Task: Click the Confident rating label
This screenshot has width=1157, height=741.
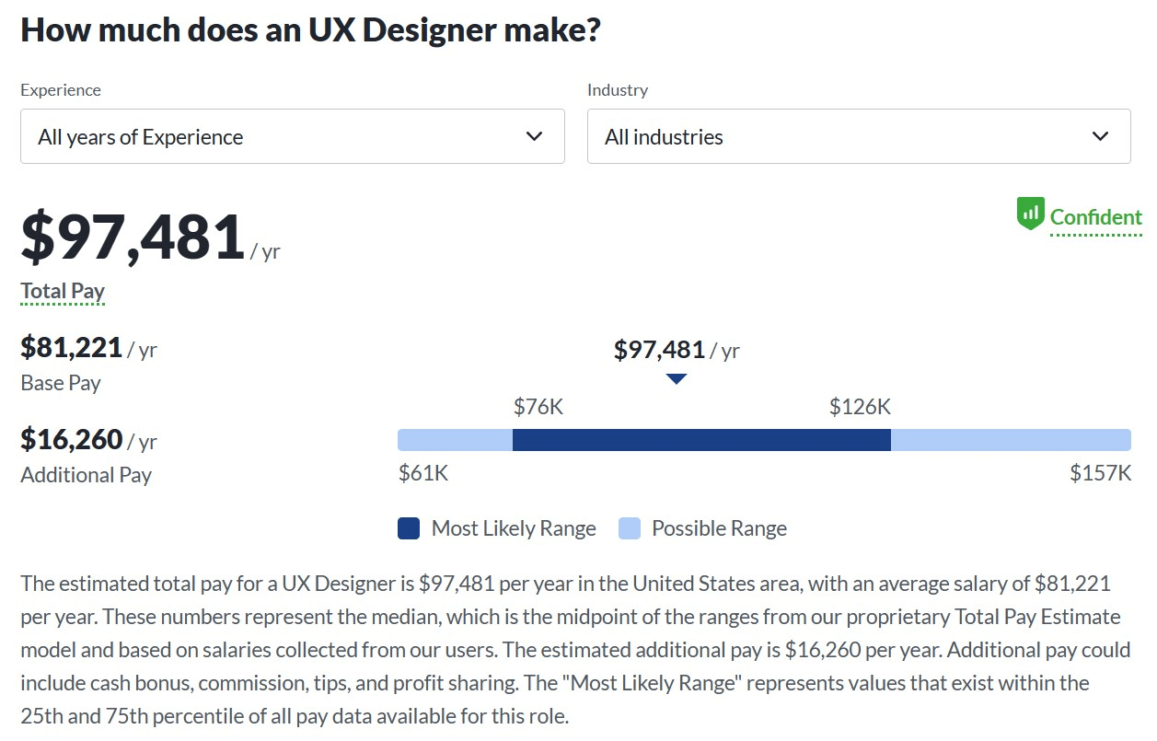Action: tap(1096, 217)
